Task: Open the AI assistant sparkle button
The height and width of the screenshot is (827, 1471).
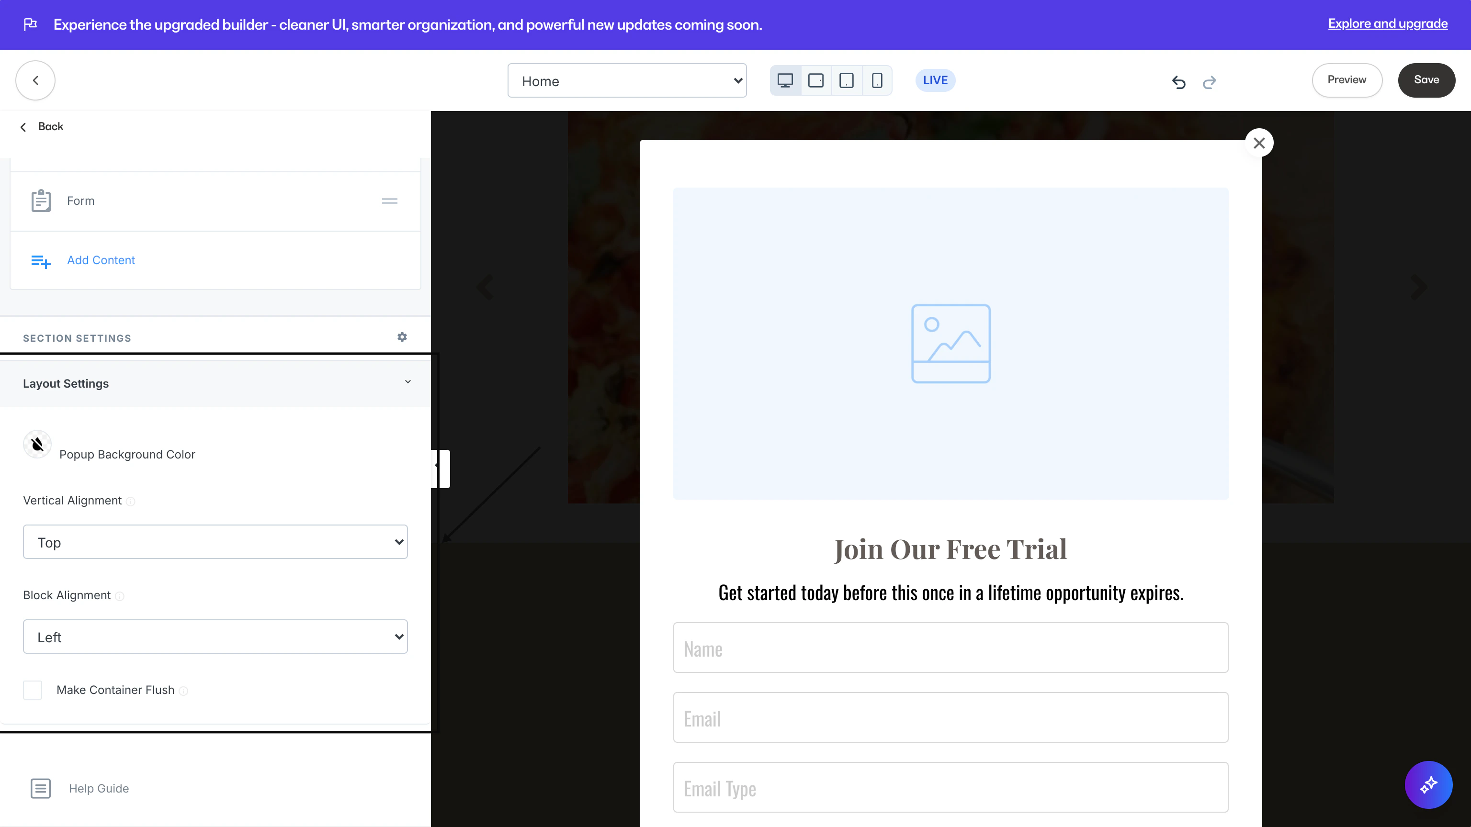Action: tap(1429, 784)
